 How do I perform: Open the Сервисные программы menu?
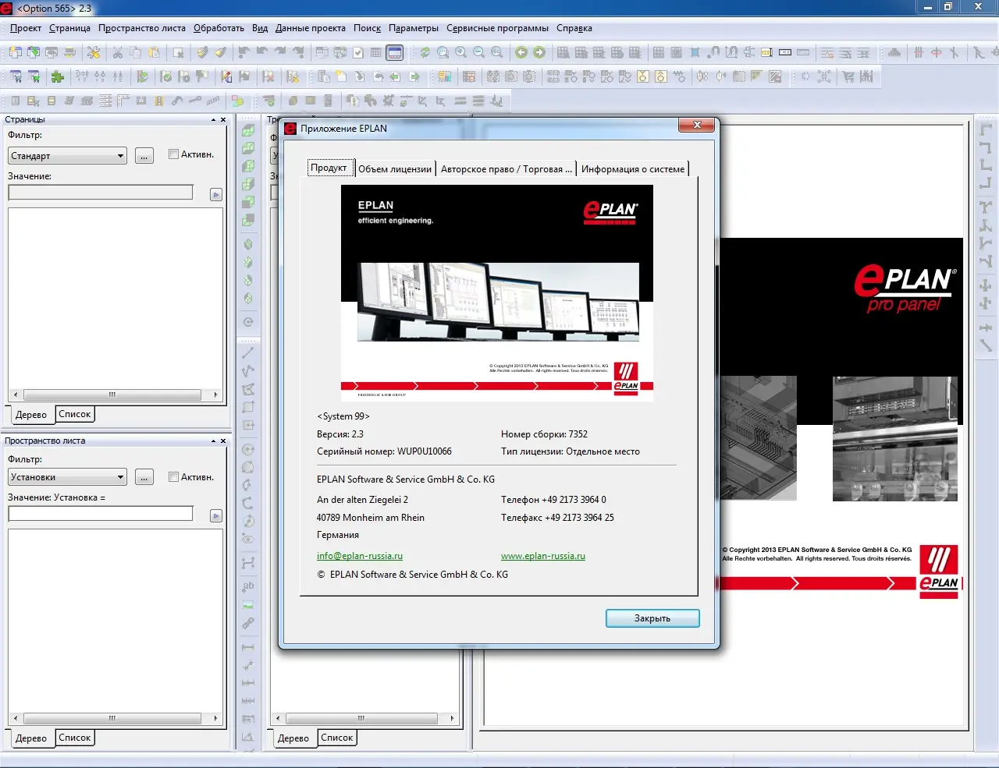(x=497, y=28)
